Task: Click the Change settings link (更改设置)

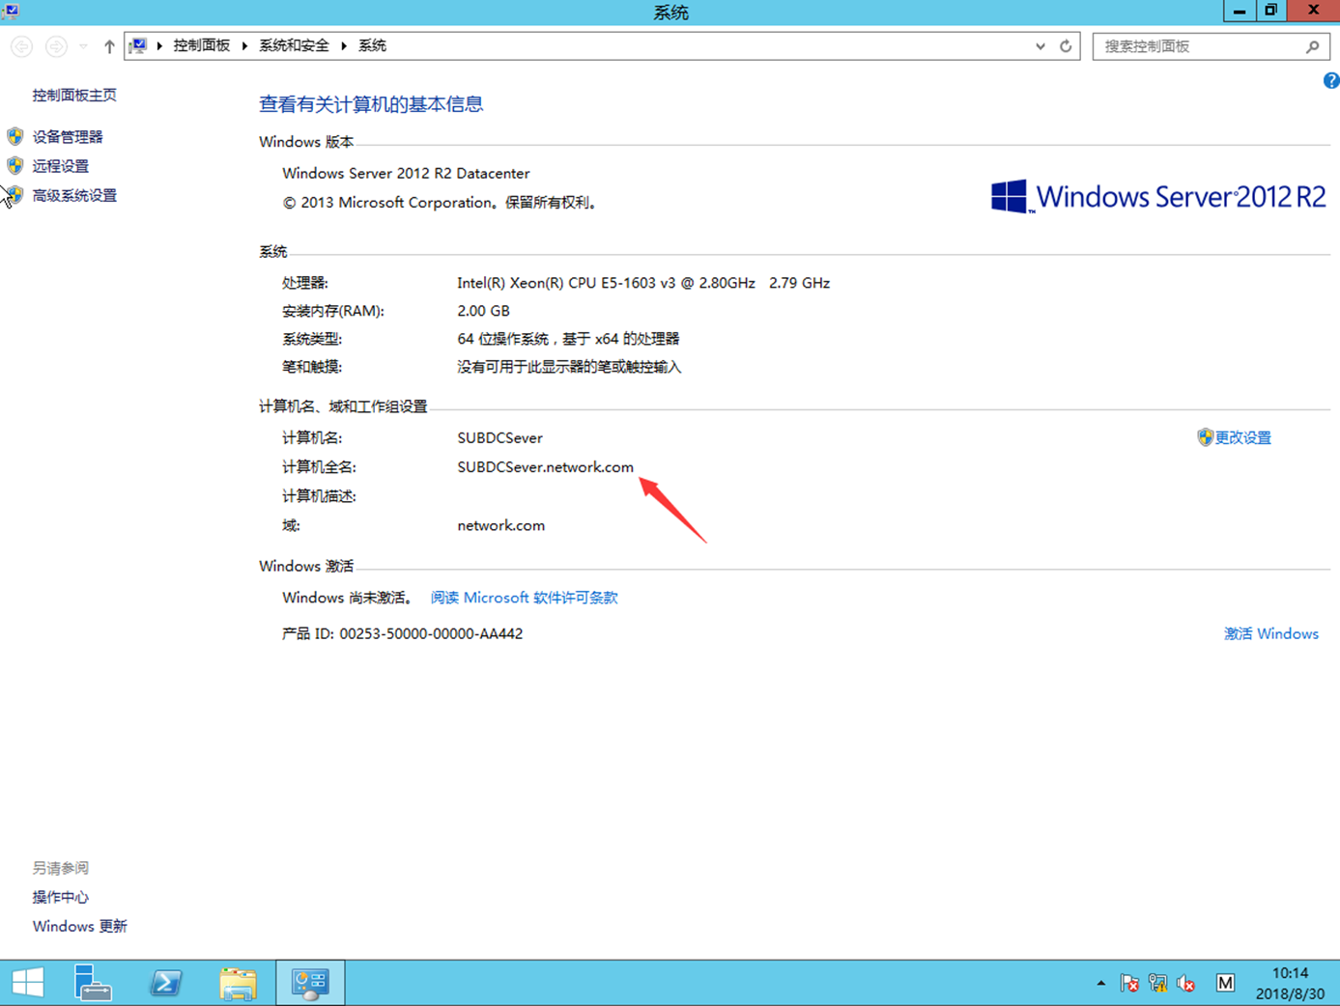Action: pyautogui.click(x=1243, y=437)
